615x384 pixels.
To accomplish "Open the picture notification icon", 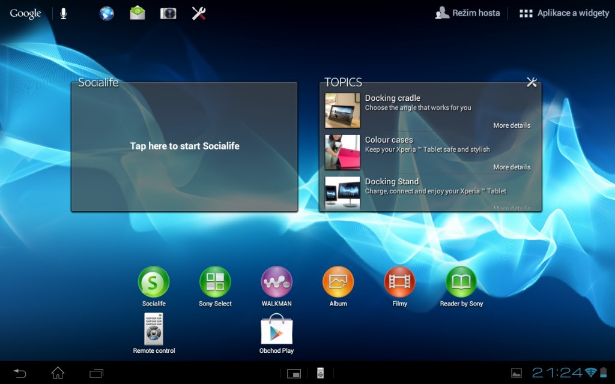I will click(x=516, y=373).
